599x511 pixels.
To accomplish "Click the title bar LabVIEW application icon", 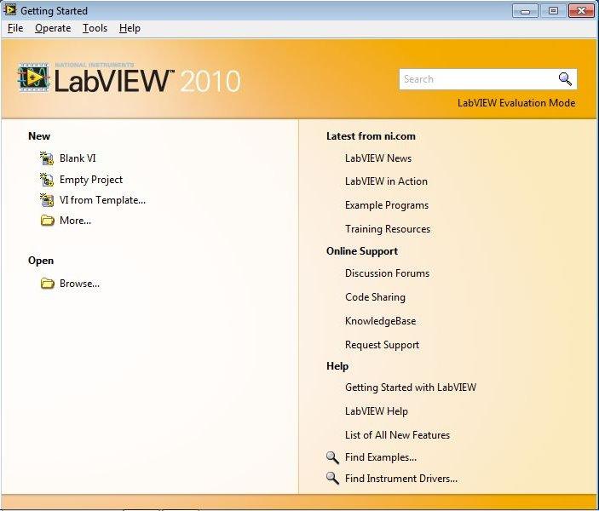I will point(10,10).
